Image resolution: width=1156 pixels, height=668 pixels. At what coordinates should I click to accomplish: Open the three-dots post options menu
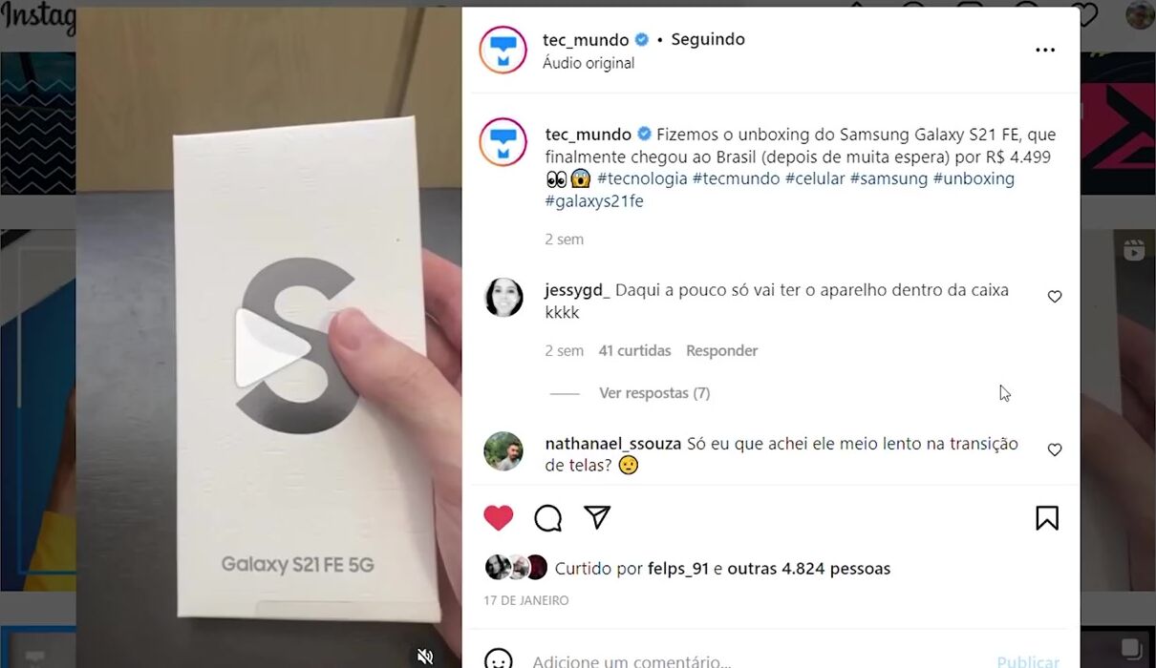tap(1045, 50)
